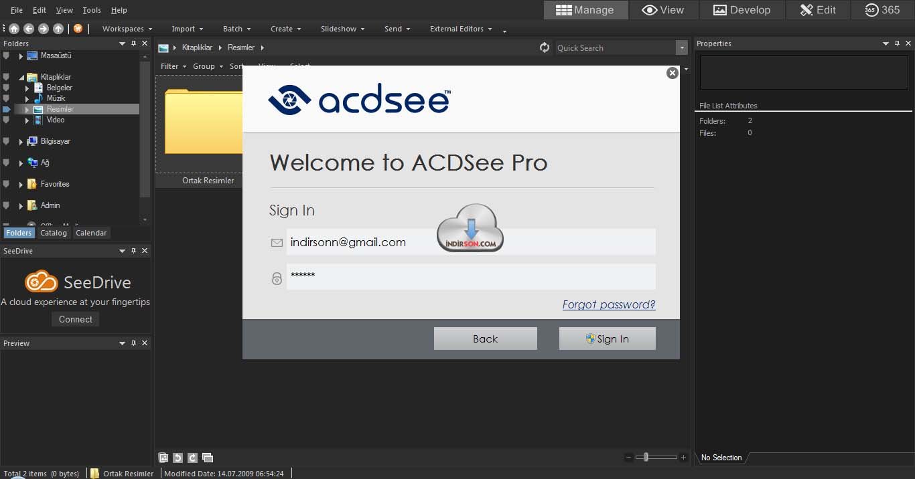Click envelope icon beside email field
Viewport: 915px width, 479px height.
click(277, 243)
